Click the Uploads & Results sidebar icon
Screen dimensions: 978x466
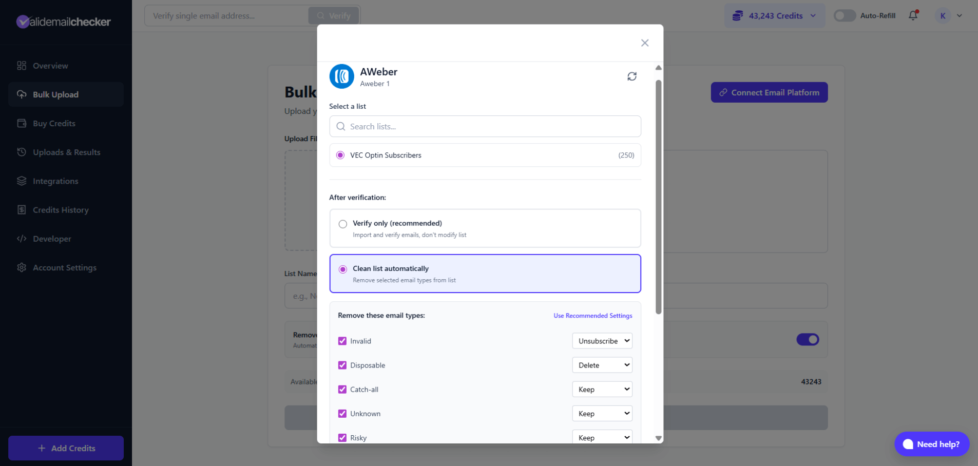pos(21,152)
